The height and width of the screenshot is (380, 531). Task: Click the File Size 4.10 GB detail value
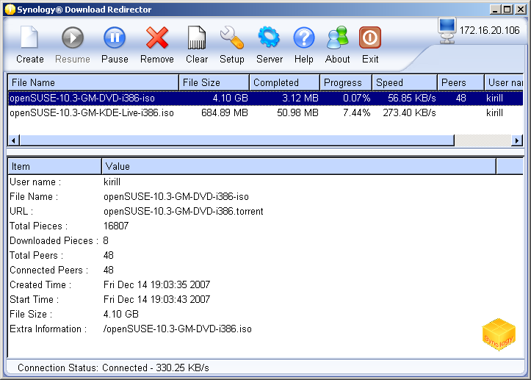pos(121,315)
